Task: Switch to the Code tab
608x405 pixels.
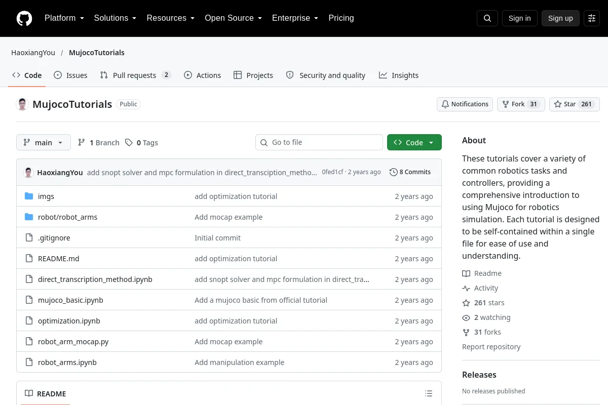Action: tap(27, 75)
